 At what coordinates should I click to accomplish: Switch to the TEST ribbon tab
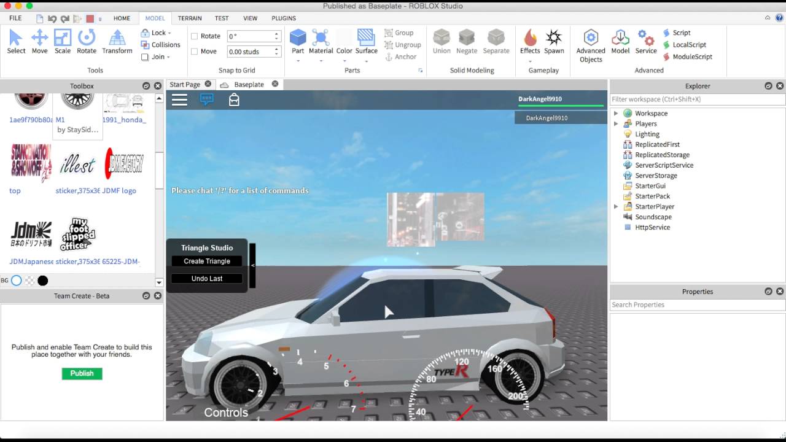[222, 18]
